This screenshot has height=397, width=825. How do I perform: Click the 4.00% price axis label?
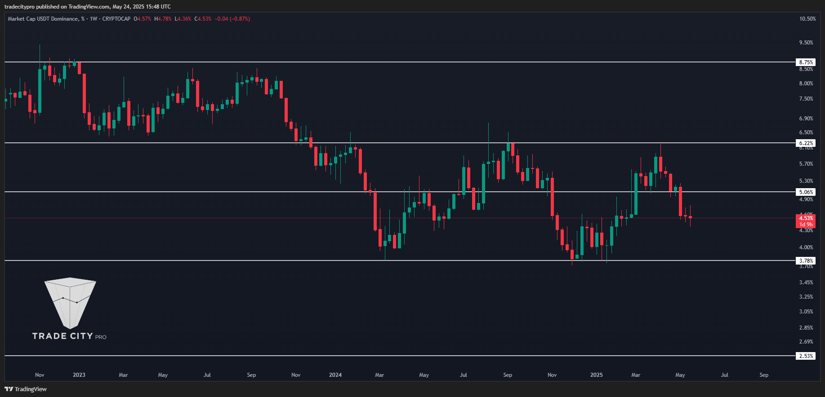pyautogui.click(x=806, y=247)
